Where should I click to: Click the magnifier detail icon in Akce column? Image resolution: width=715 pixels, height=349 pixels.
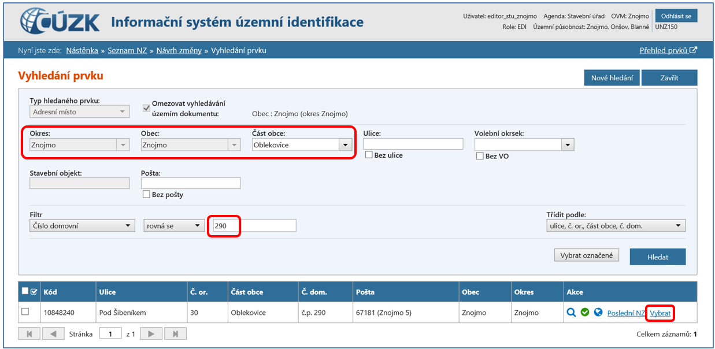pyautogui.click(x=571, y=313)
